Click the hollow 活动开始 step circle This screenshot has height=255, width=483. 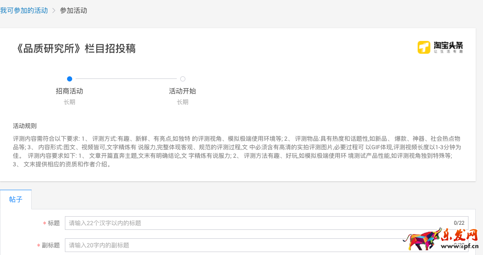(183, 79)
